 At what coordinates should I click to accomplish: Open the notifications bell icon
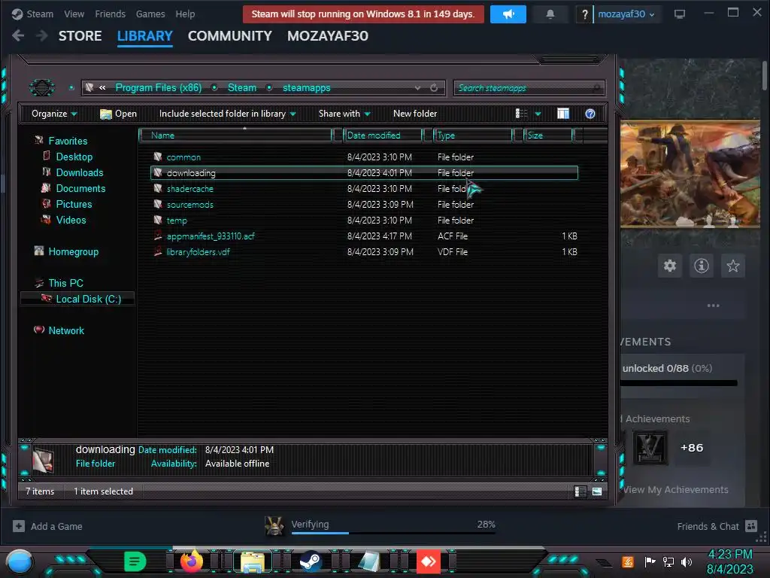pyautogui.click(x=550, y=14)
